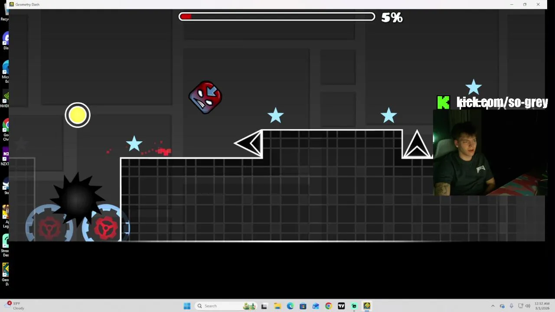Click the 5% progress percentage

pos(392,17)
